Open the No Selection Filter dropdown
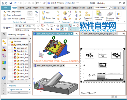The width and height of the screenshot is (127, 100). click(25, 26)
